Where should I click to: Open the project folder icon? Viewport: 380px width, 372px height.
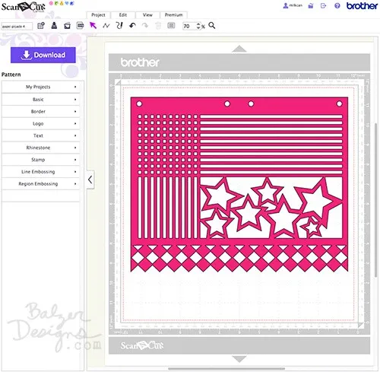(x=67, y=26)
